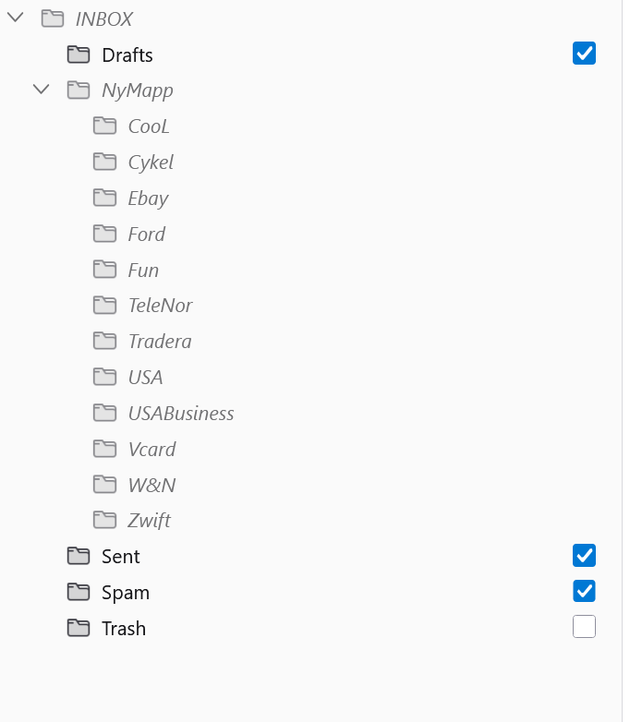Select the Ford folder label

point(146,234)
